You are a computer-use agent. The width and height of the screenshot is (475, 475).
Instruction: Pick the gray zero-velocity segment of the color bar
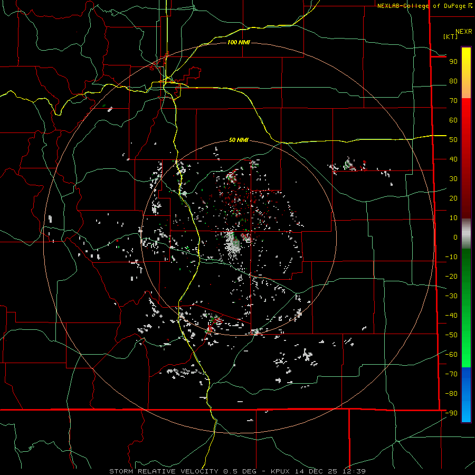(466, 234)
